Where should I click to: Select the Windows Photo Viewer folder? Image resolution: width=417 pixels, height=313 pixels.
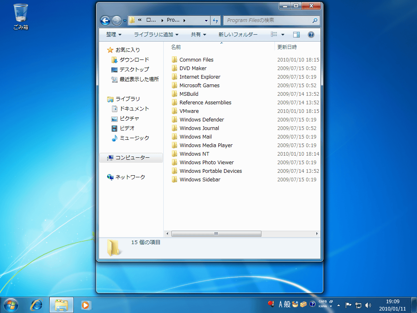pyautogui.click(x=203, y=162)
